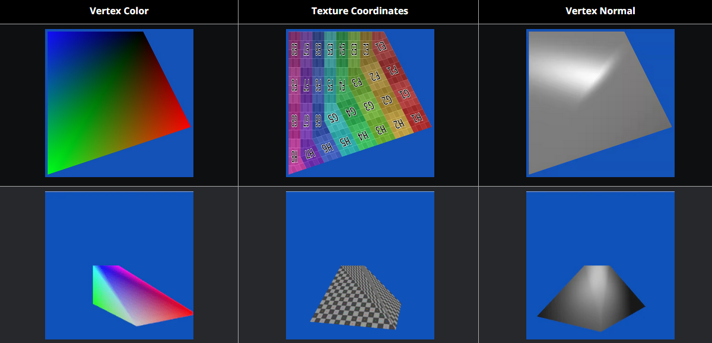The width and height of the screenshot is (712, 343).
Task: Click the red tip of the colored pyramid
Action: tap(189, 313)
